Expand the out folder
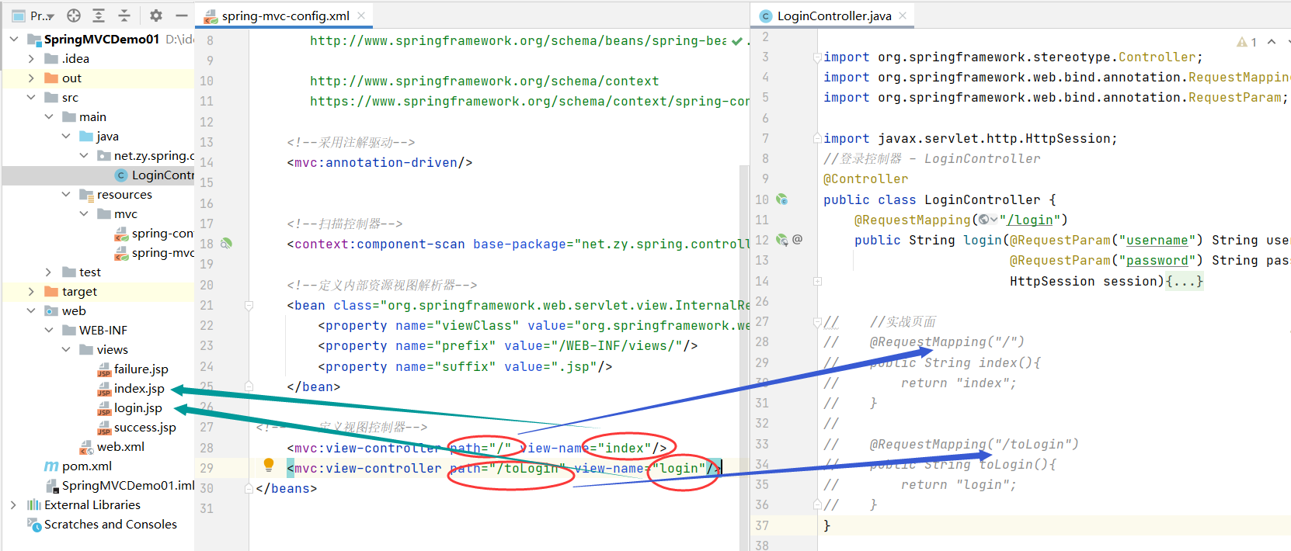The width and height of the screenshot is (1291, 551). pos(31,78)
